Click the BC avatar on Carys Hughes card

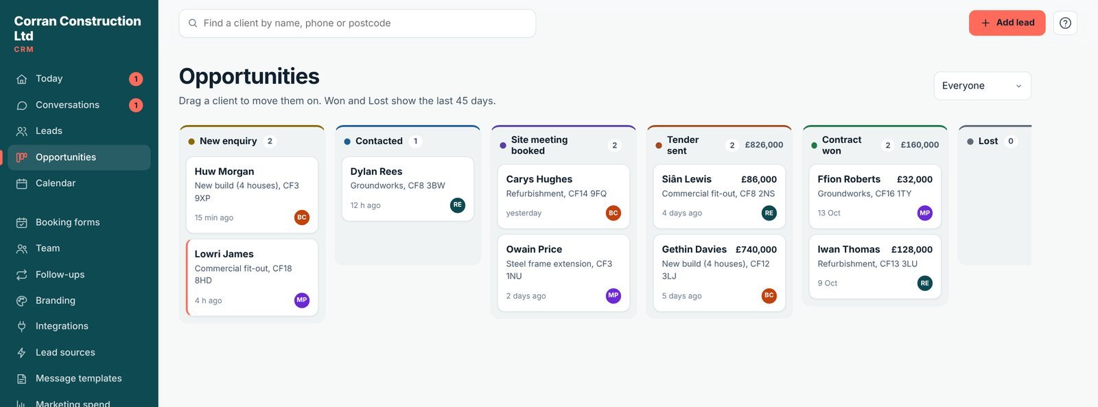(614, 213)
